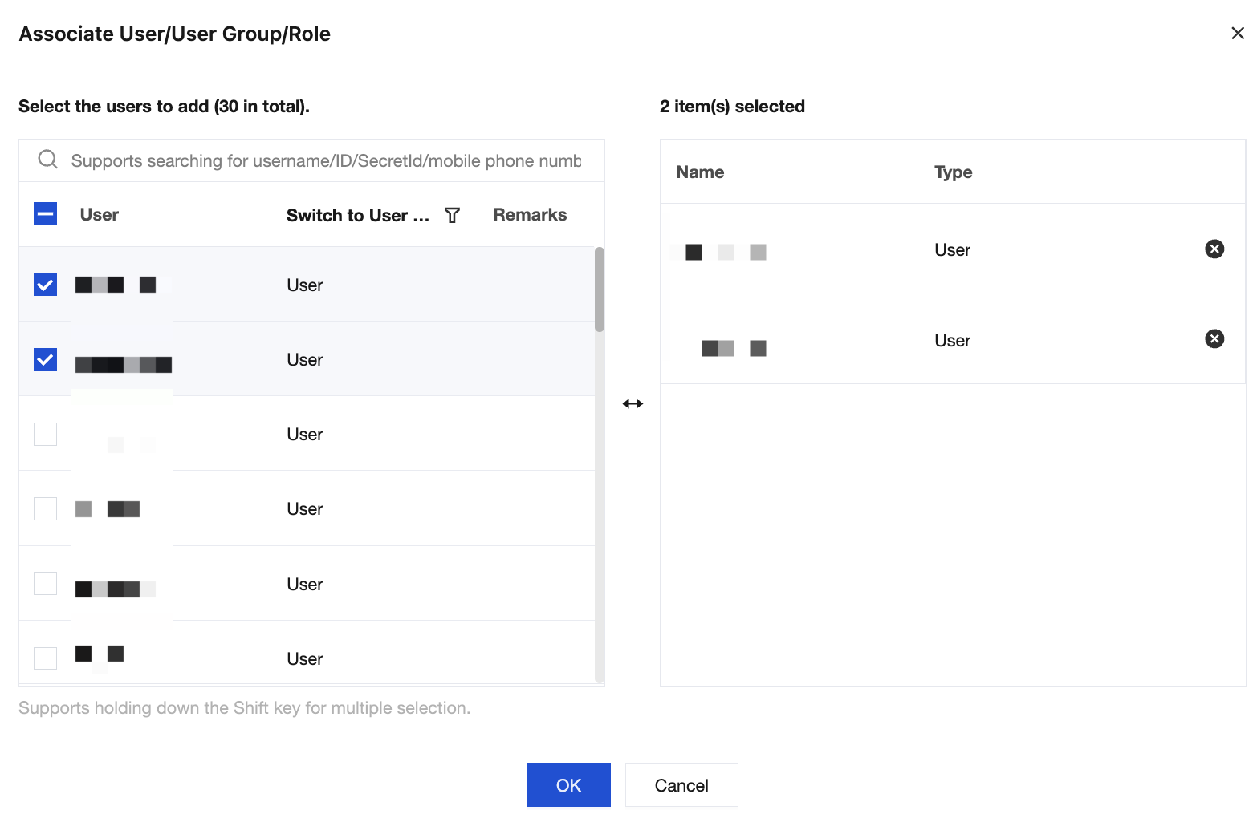Uncheck the first user row checkbox

pyautogui.click(x=46, y=285)
